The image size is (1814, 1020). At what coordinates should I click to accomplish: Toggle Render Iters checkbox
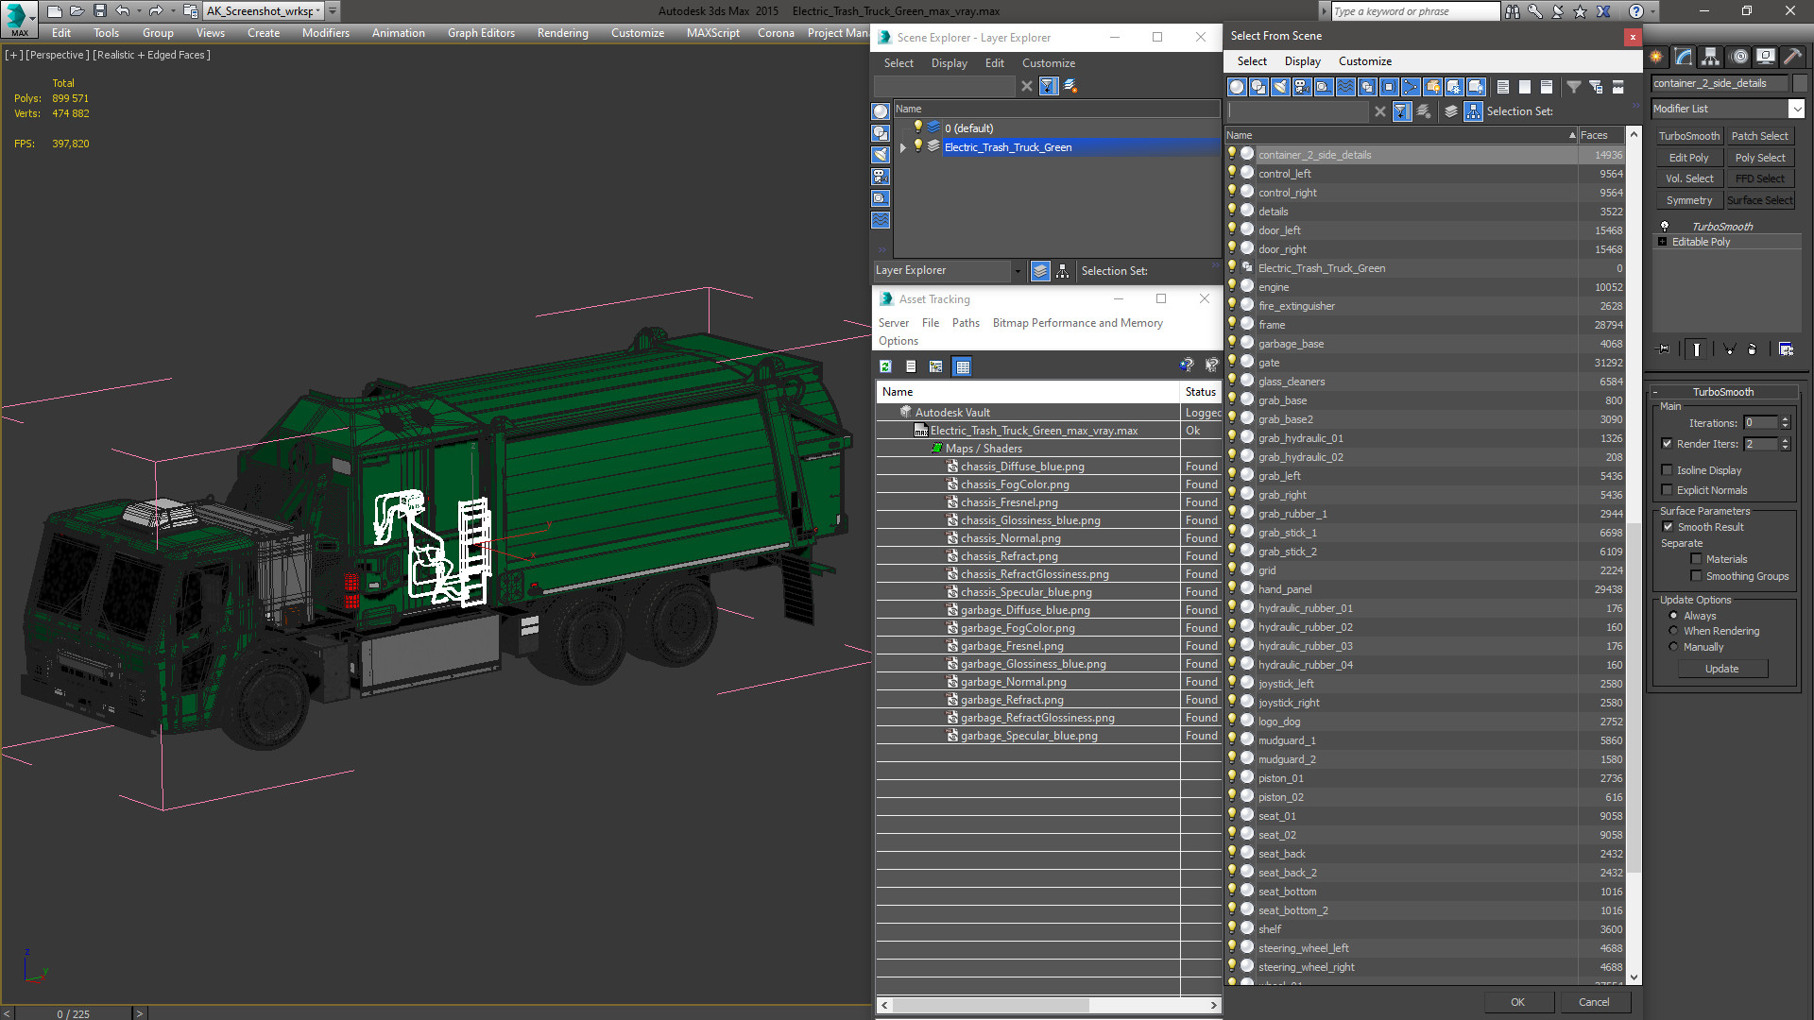(x=1667, y=444)
